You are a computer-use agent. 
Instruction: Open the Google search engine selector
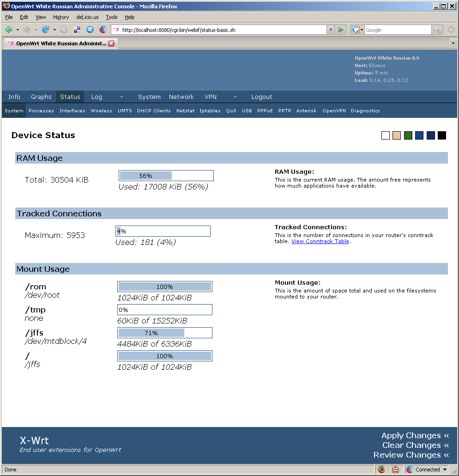point(357,30)
